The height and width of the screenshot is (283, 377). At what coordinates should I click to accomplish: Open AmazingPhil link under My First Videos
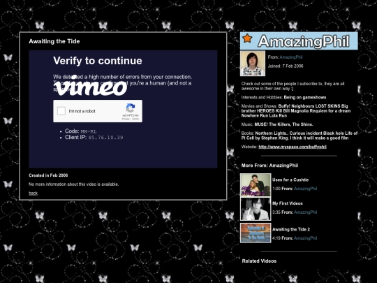305,212
